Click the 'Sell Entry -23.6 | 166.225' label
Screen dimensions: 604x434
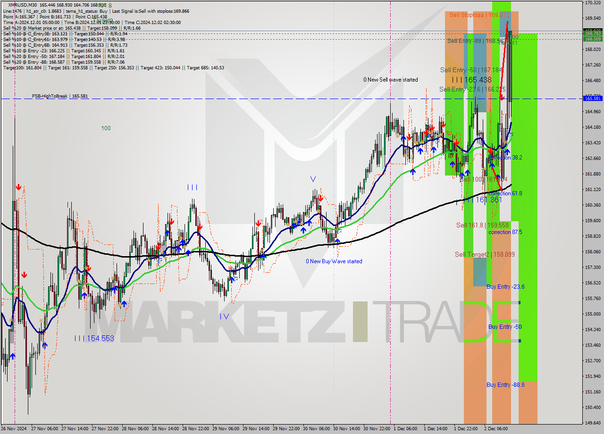(472, 89)
